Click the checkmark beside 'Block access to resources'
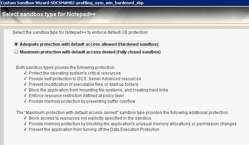Viewport: 249px width, 145px height. 25,118
